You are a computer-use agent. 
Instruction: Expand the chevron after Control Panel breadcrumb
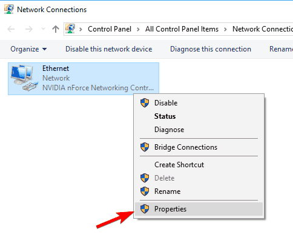(138, 29)
